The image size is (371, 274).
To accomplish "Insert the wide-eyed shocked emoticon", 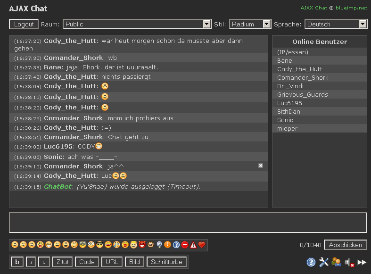I will click(91, 245).
